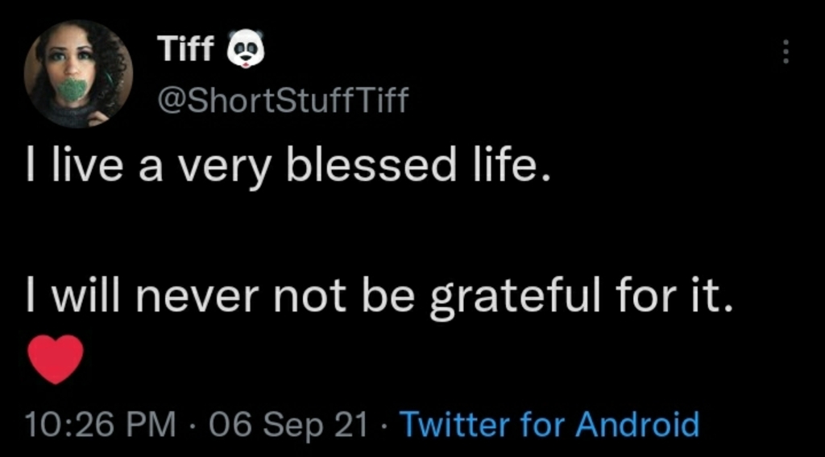Click the red heart emoji
Screen dimensions: 825x457
tap(56, 360)
